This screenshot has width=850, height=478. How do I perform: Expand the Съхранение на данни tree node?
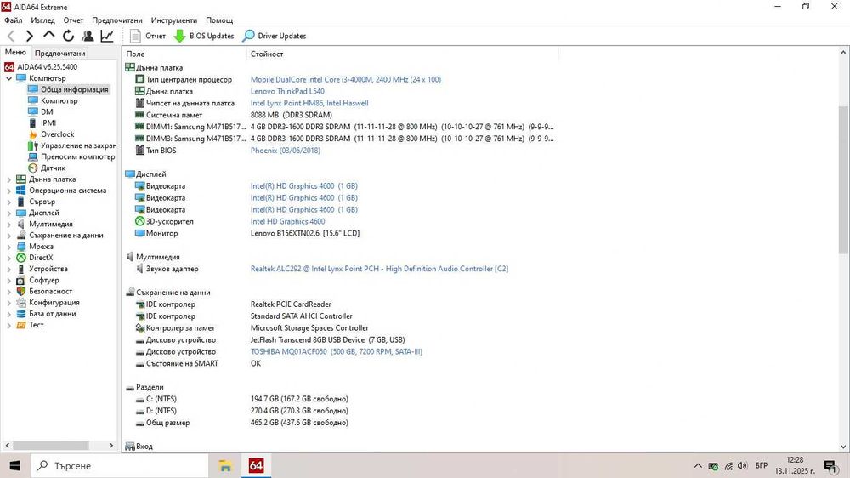[x=8, y=235]
